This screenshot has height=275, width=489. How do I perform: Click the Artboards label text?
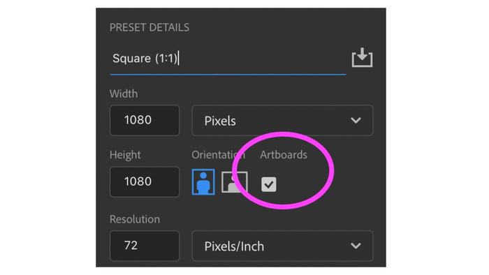(284, 155)
